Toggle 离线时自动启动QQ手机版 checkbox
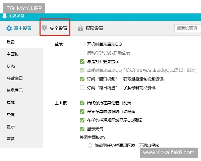Image resolution: width=201 pixels, height=161 pixels. click(82, 70)
